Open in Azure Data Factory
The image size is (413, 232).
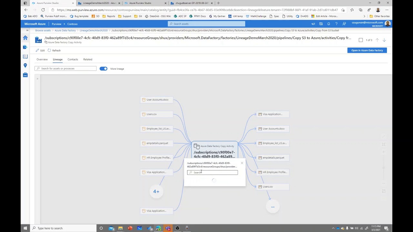[x=367, y=50]
